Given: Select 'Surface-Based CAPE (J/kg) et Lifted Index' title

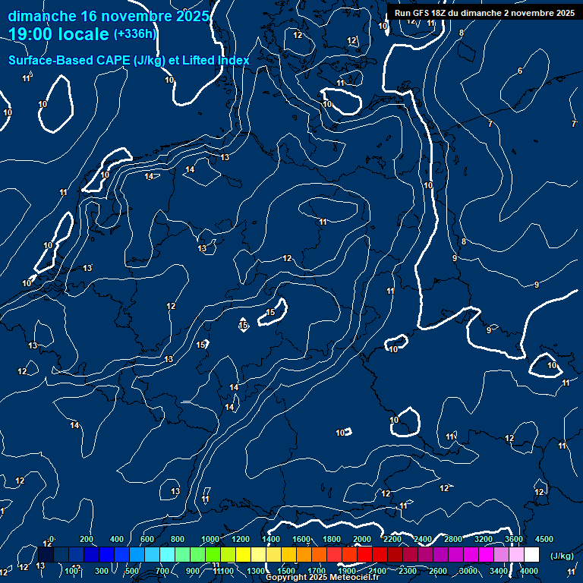Looking at the screenshot, I should click(129, 60).
